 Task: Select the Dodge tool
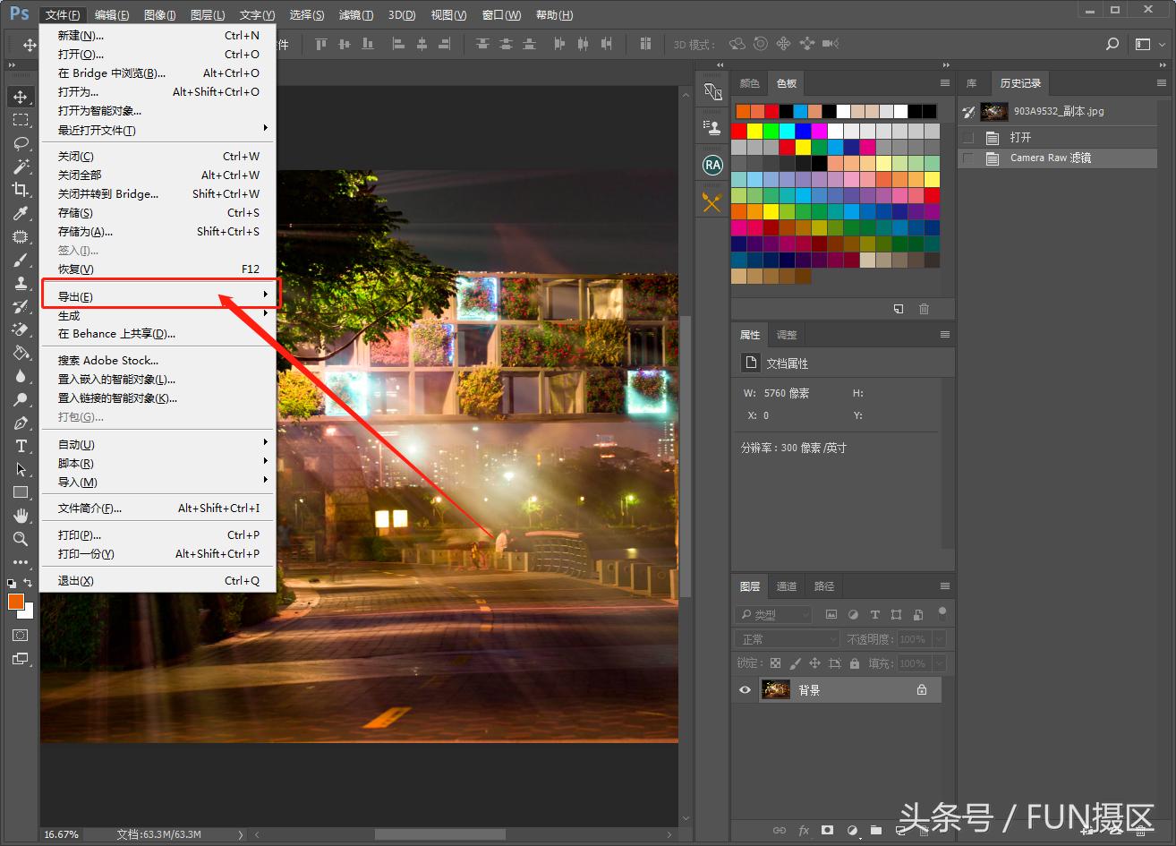[x=20, y=399]
